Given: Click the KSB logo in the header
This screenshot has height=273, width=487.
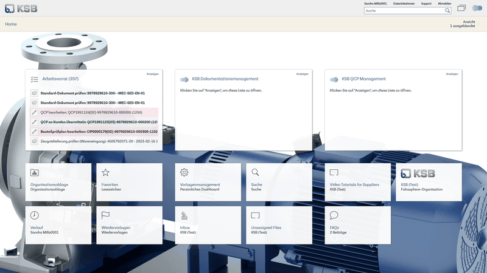Looking at the screenshot, I should [21, 8].
